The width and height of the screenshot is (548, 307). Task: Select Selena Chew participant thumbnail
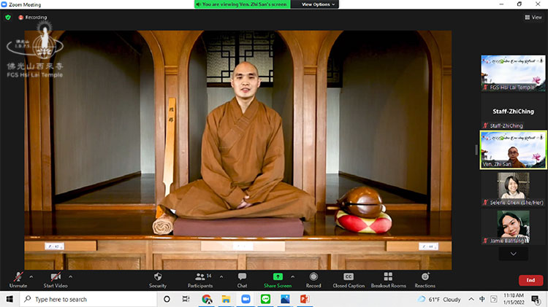[x=513, y=189]
